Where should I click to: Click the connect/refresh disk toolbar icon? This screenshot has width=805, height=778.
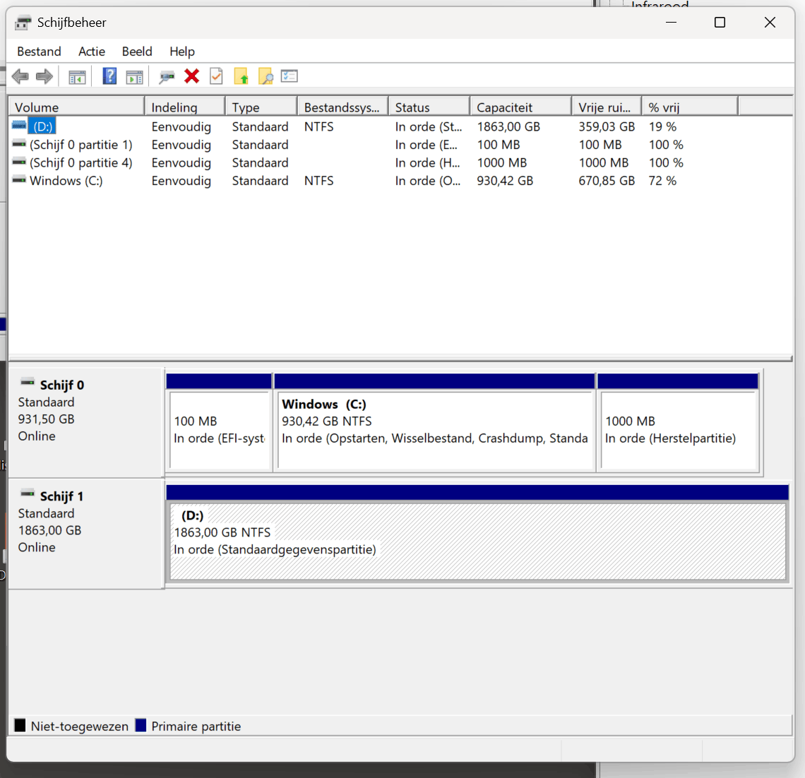tap(167, 77)
